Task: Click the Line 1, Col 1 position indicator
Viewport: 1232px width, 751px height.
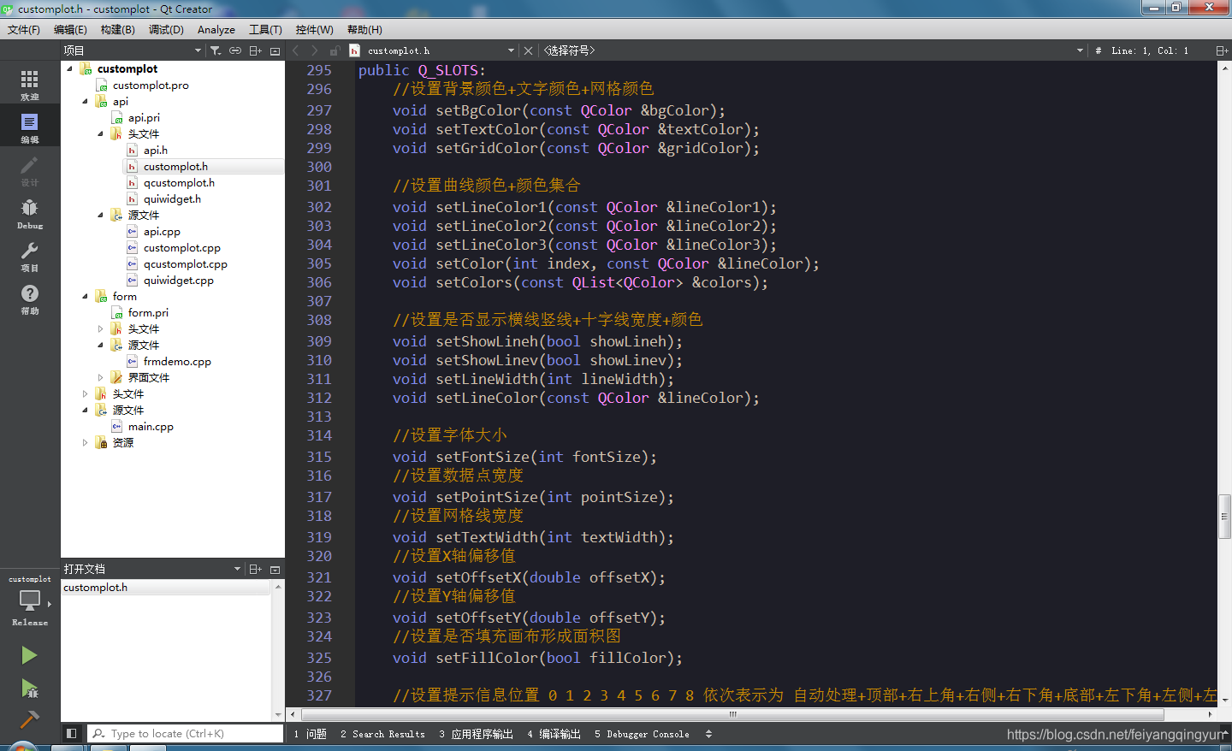Action: 1150,50
